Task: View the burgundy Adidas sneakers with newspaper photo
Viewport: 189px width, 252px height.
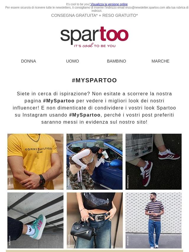Action: tap(154, 161)
